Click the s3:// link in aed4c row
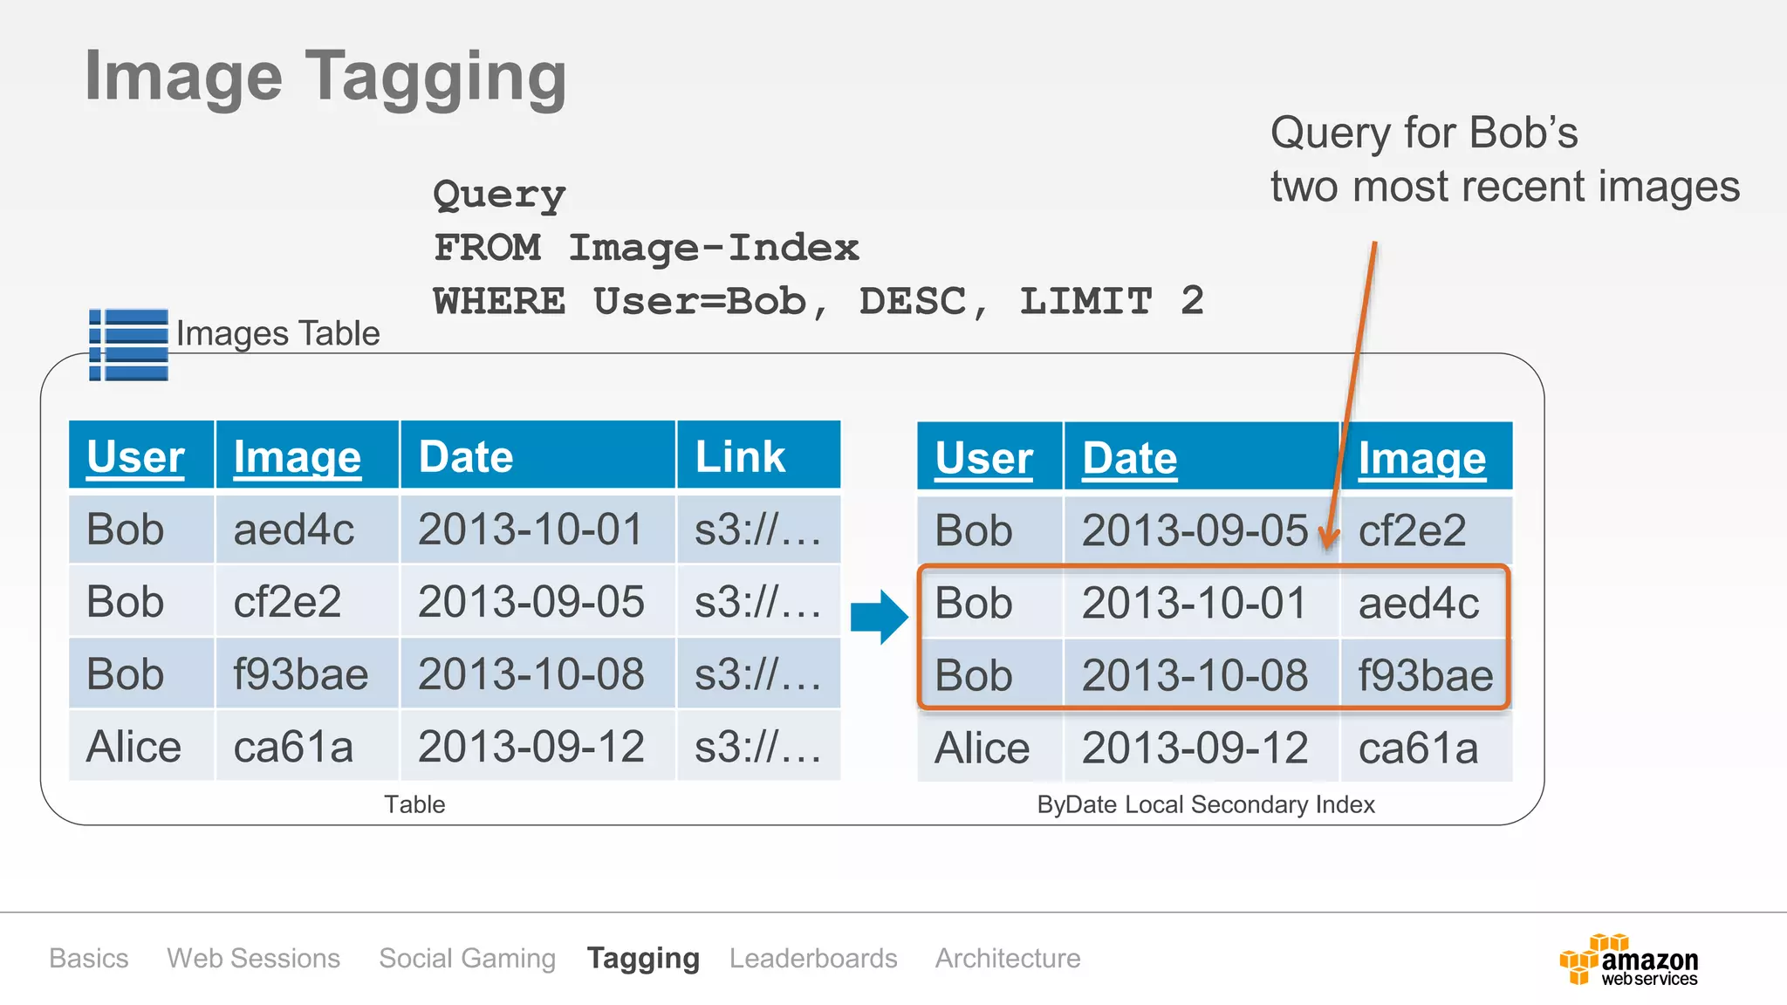 [x=757, y=530]
